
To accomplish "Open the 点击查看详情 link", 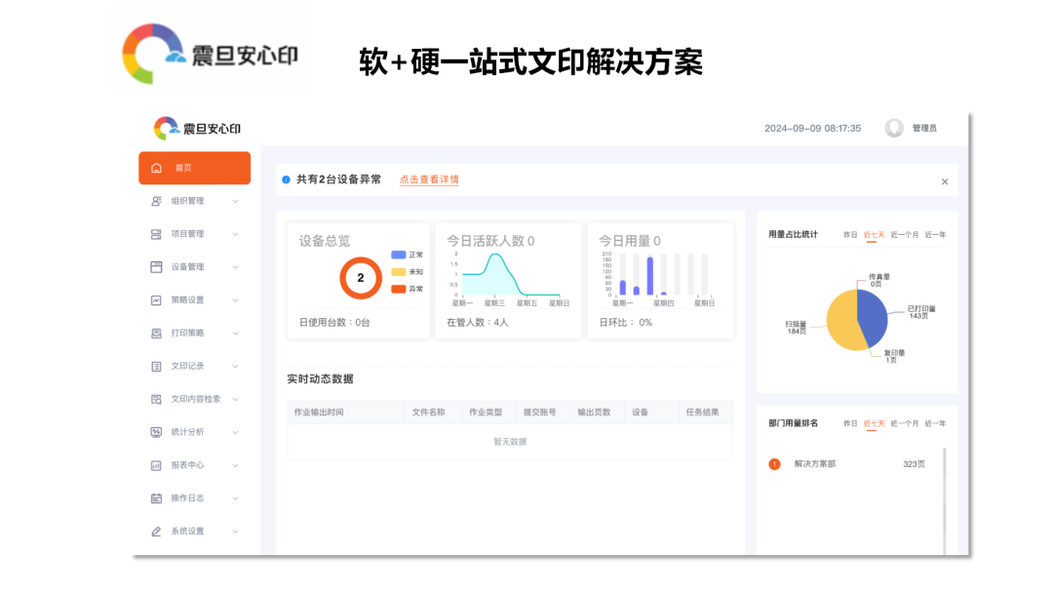I will (x=429, y=179).
